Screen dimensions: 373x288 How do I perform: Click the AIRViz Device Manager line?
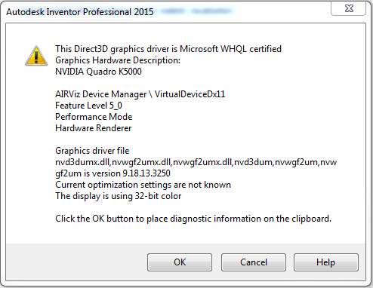140,94
